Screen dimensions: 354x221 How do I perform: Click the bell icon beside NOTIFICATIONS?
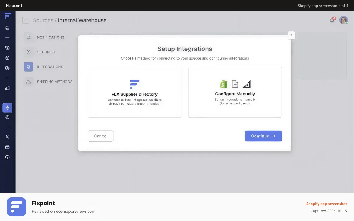pyautogui.click(x=29, y=37)
